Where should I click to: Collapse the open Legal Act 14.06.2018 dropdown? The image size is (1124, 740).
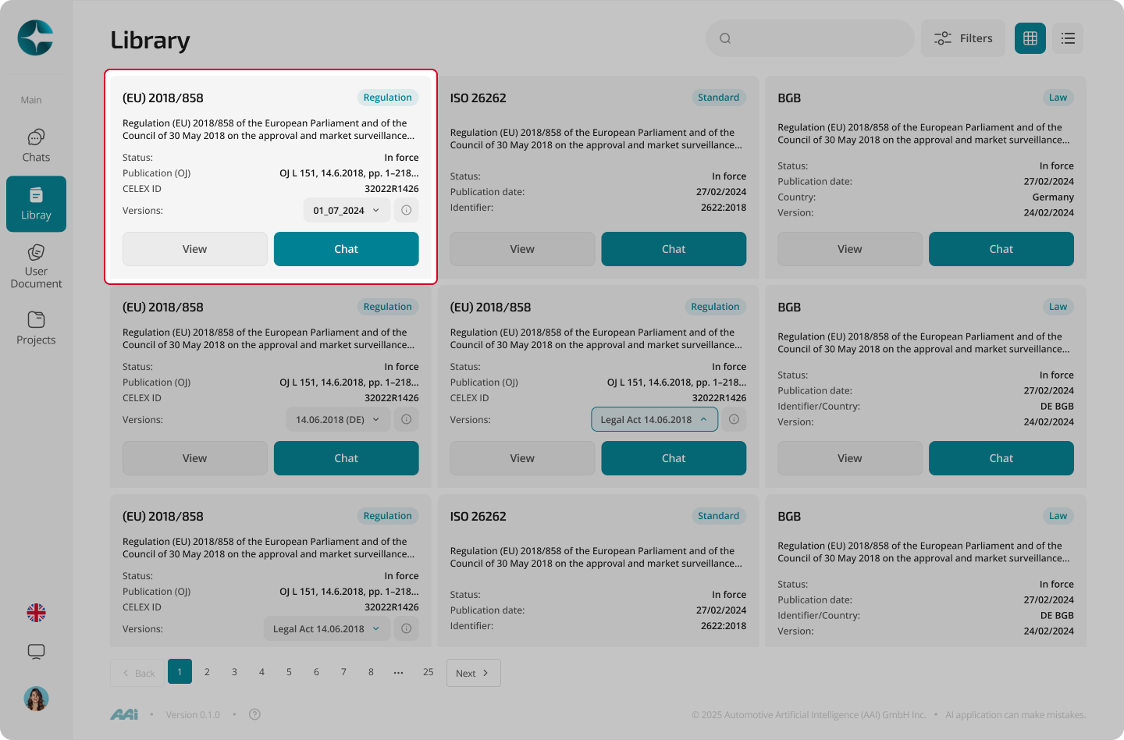pyautogui.click(x=654, y=419)
